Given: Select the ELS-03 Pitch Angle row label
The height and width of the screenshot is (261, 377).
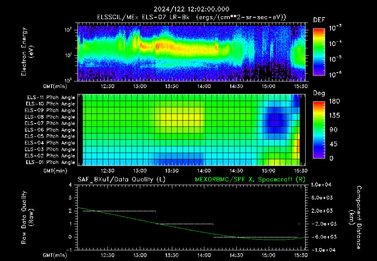Looking at the screenshot, I should [50, 150].
